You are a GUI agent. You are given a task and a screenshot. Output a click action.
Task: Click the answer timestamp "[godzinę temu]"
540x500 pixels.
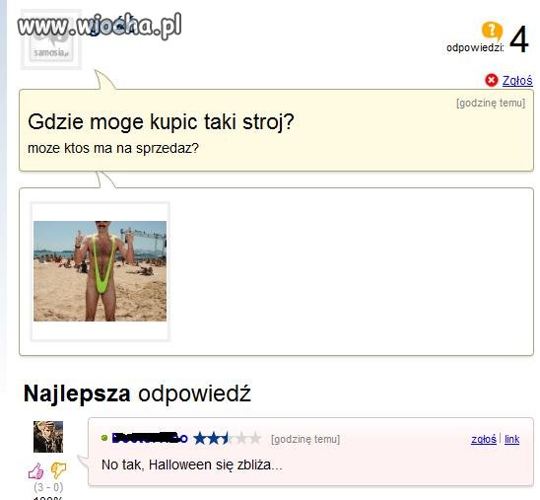point(305,439)
